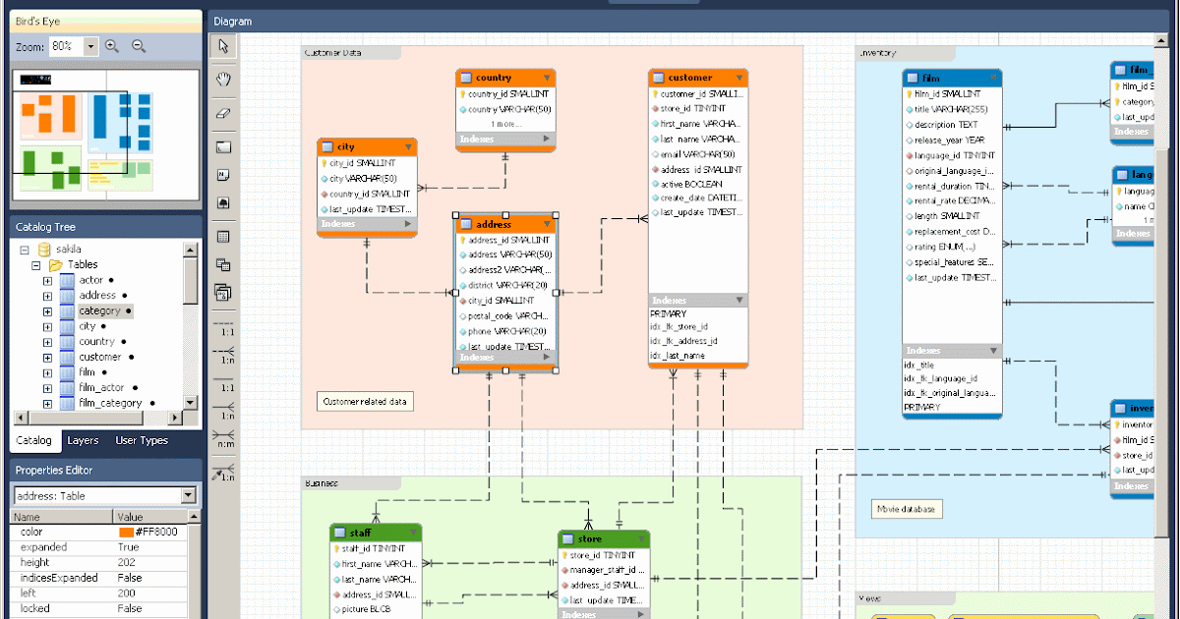The height and width of the screenshot is (619, 1180).
Task: Expand the actor table node
Action: point(47,281)
